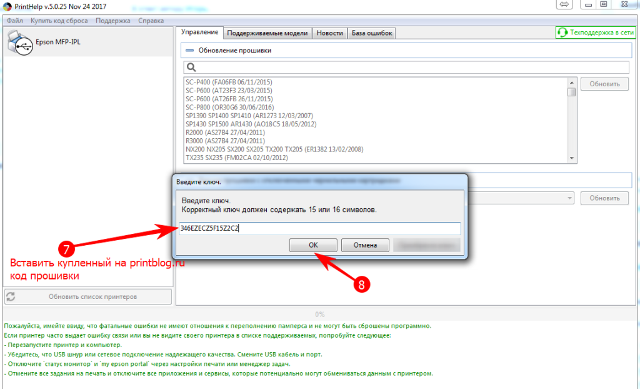Image resolution: width=640 pixels, height=389 pixels.
Task: Open the dropdown beside the lower Обновить button
Action: click(x=569, y=198)
